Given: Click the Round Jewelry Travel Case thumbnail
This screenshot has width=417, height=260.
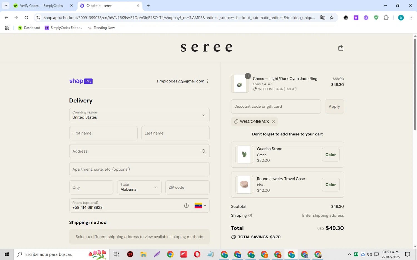Looking at the screenshot, I should click(244, 185).
